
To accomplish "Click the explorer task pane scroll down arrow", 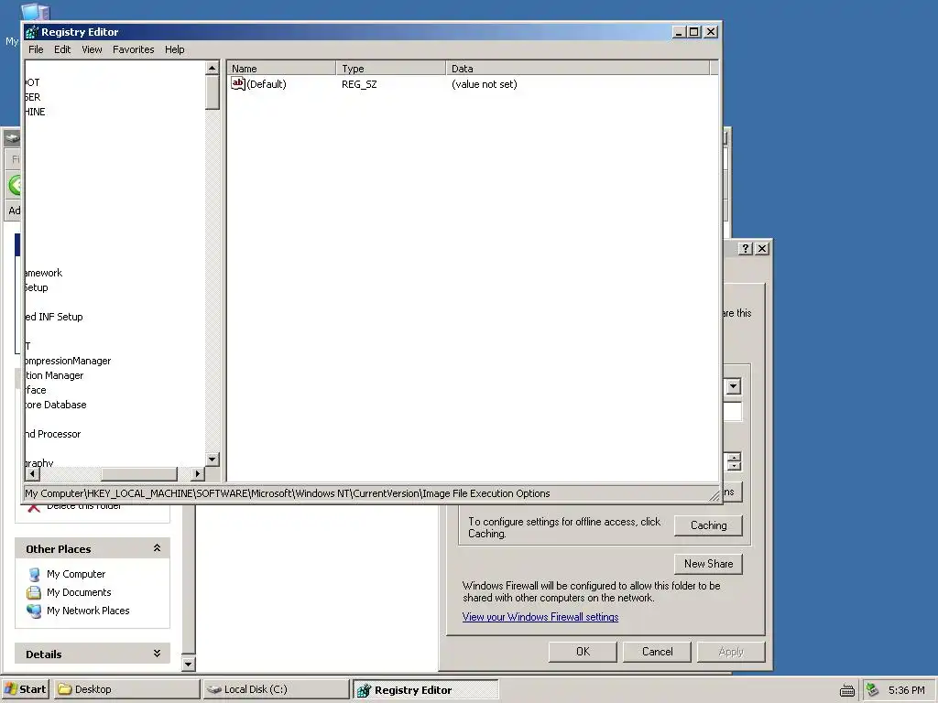I will pyautogui.click(x=188, y=664).
